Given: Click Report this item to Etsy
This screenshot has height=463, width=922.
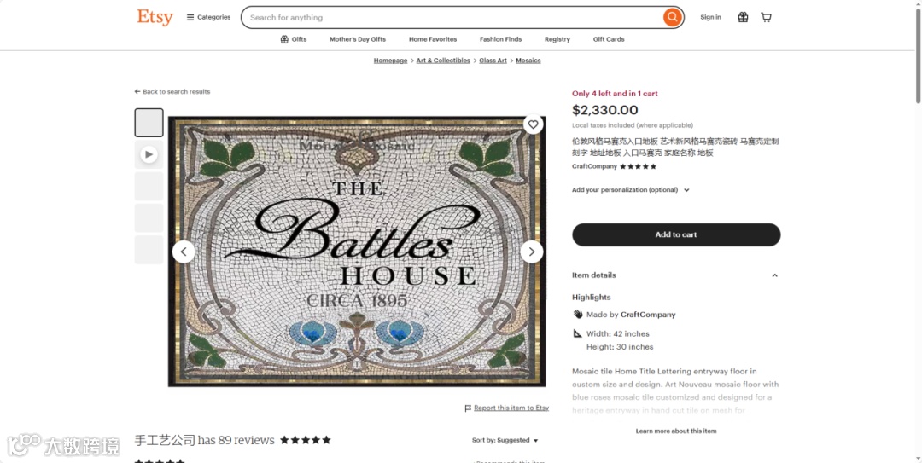Looking at the screenshot, I should pos(511,408).
